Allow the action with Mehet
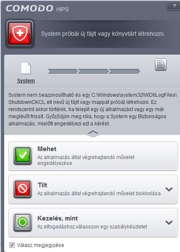This screenshot has width=180, height=252. click(93, 156)
